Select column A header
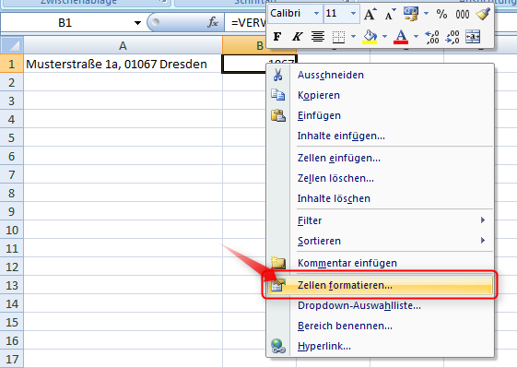The width and height of the screenshot is (517, 368). pos(123,45)
